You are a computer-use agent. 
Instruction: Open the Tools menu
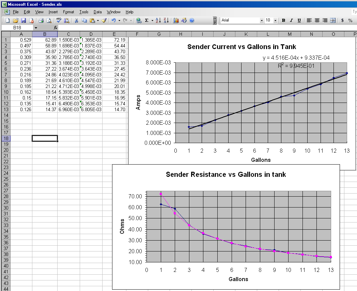coord(84,12)
